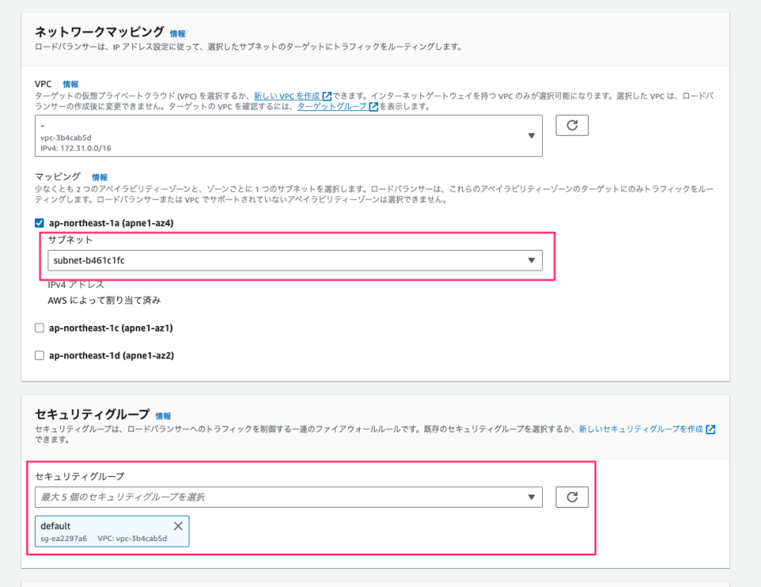
Task: Refresh the VPC list
Action: click(x=572, y=125)
